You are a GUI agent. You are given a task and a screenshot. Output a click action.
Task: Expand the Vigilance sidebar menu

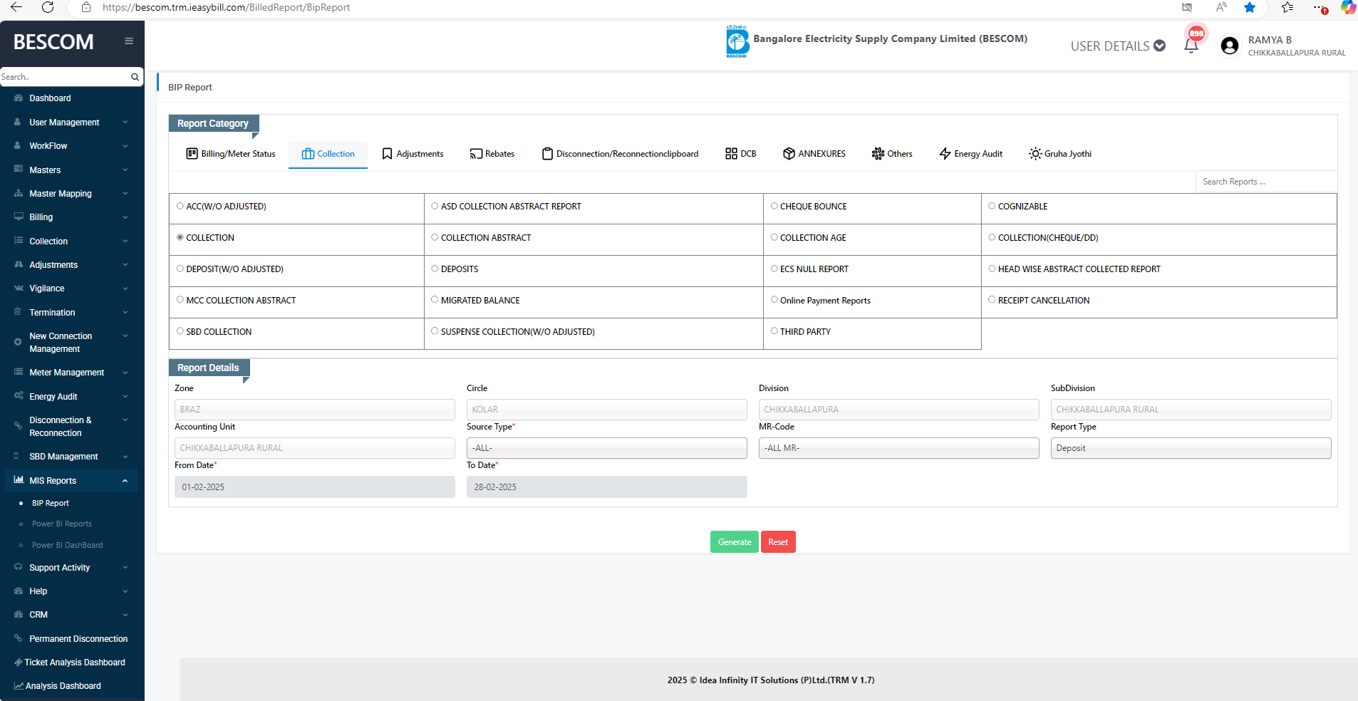(71, 289)
